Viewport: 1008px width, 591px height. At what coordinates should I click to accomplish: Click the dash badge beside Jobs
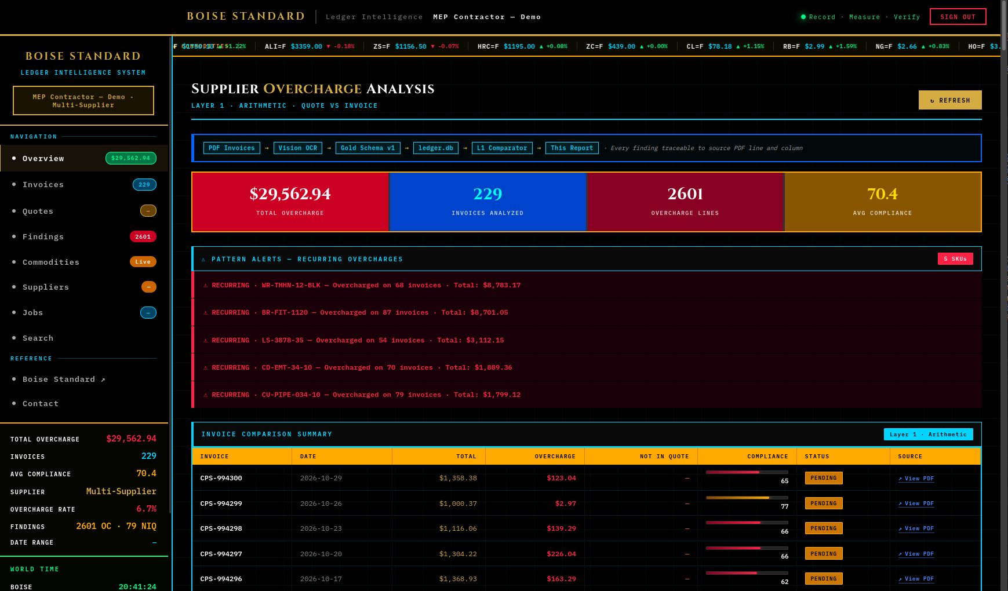[x=148, y=313]
